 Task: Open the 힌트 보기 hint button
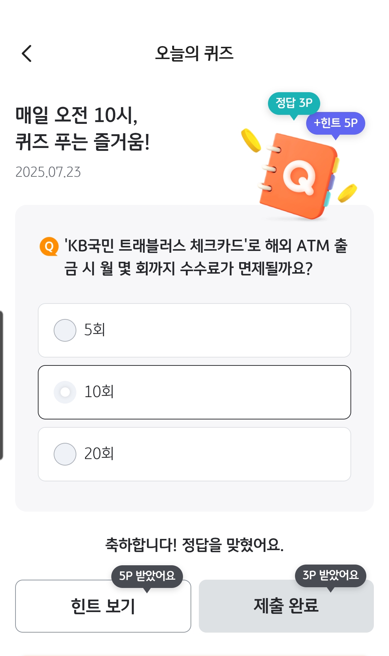[103, 606]
